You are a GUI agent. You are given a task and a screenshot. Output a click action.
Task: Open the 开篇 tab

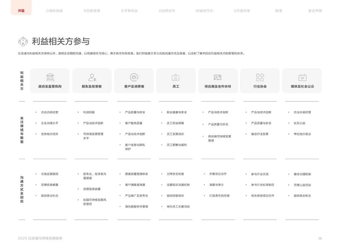coord(21,11)
